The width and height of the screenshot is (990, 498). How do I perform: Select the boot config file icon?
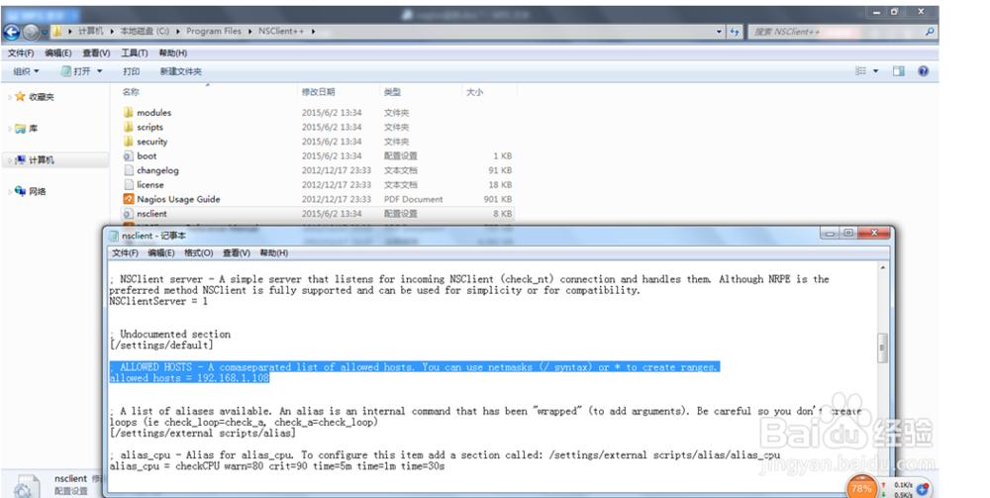(x=129, y=155)
